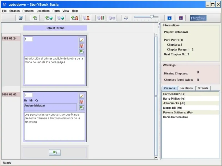Select John Siecks (Jh) in persons list
Viewport: 222px width, 166px height.
coord(190,103)
